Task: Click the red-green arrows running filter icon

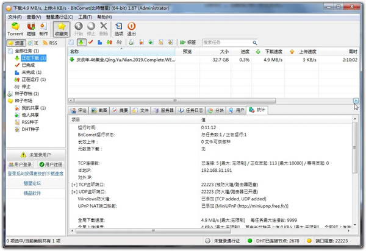Action: tap(109, 42)
